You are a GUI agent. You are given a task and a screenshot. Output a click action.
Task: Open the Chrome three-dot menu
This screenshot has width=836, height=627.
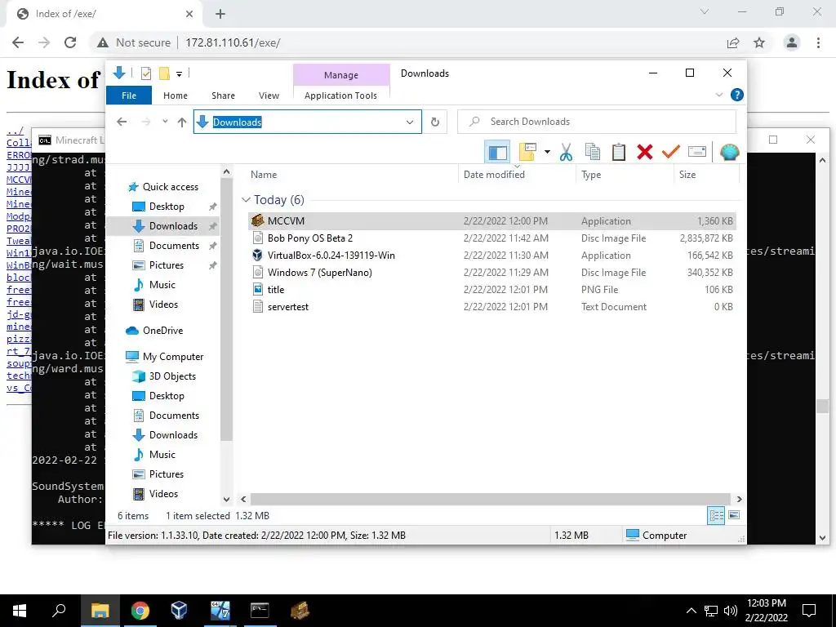coord(818,42)
